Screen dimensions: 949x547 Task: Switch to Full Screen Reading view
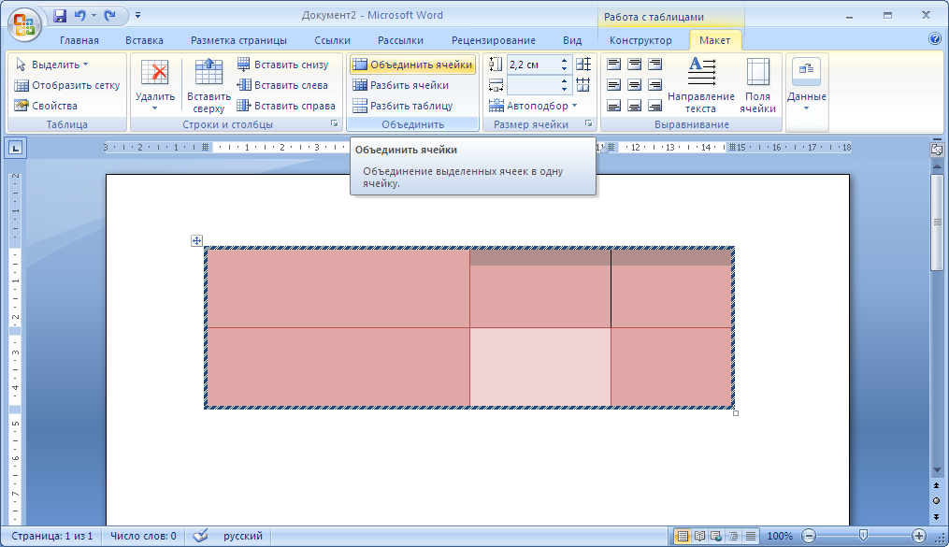pos(699,536)
